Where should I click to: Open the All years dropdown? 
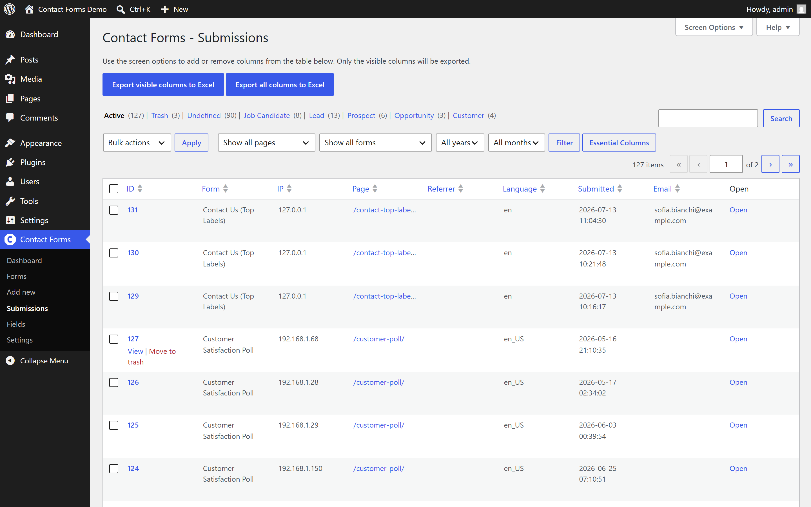tap(460, 143)
